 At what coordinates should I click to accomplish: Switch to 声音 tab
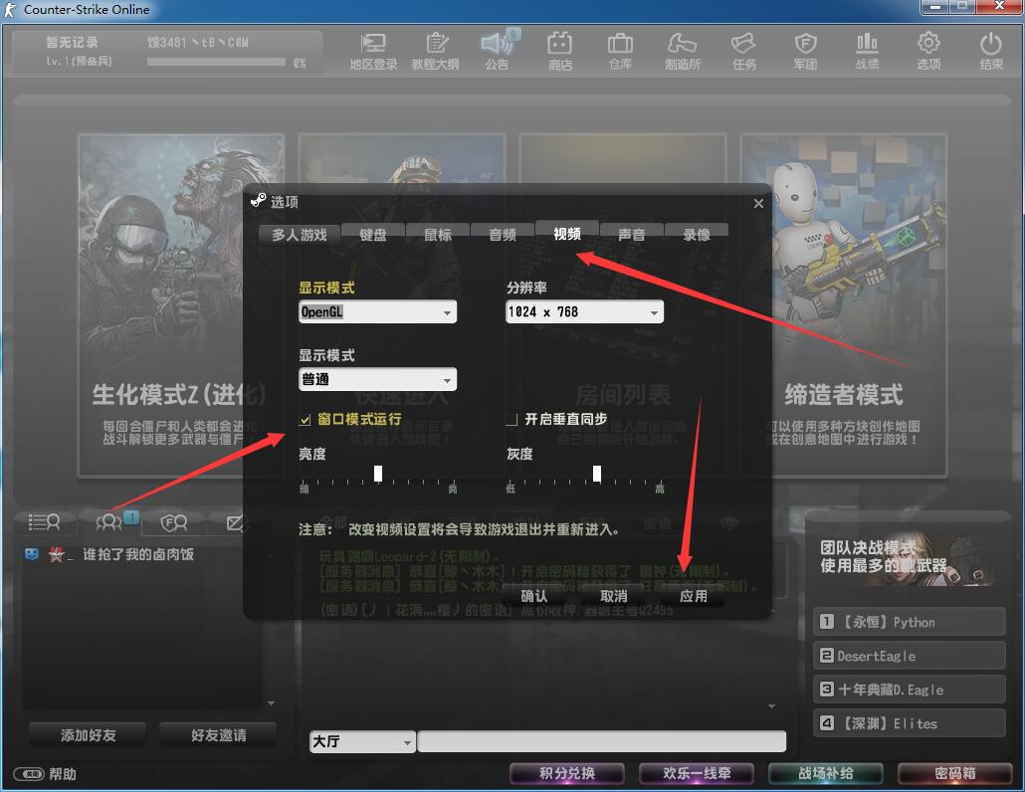(632, 235)
